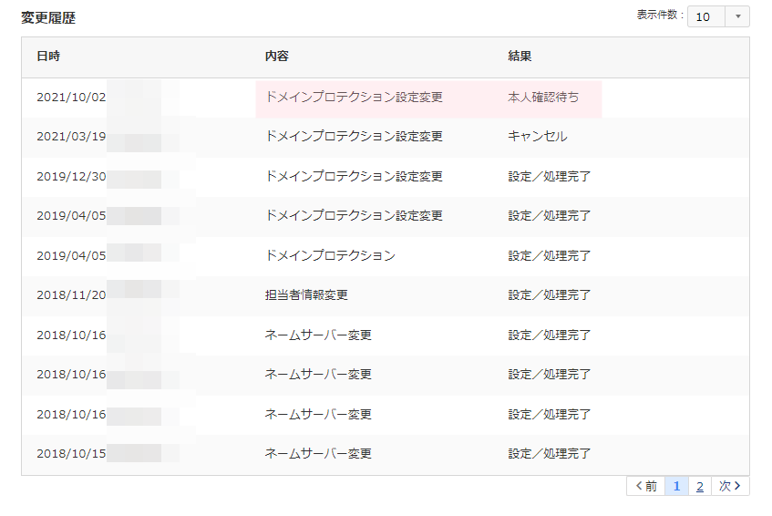Screen dimensions: 772x516
Task: Click the 内容 column header
Action: point(277,57)
